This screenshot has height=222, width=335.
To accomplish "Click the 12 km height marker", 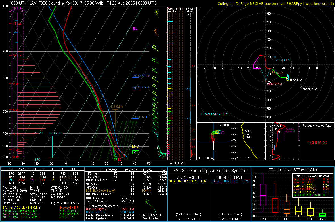I will tap(17, 55).
